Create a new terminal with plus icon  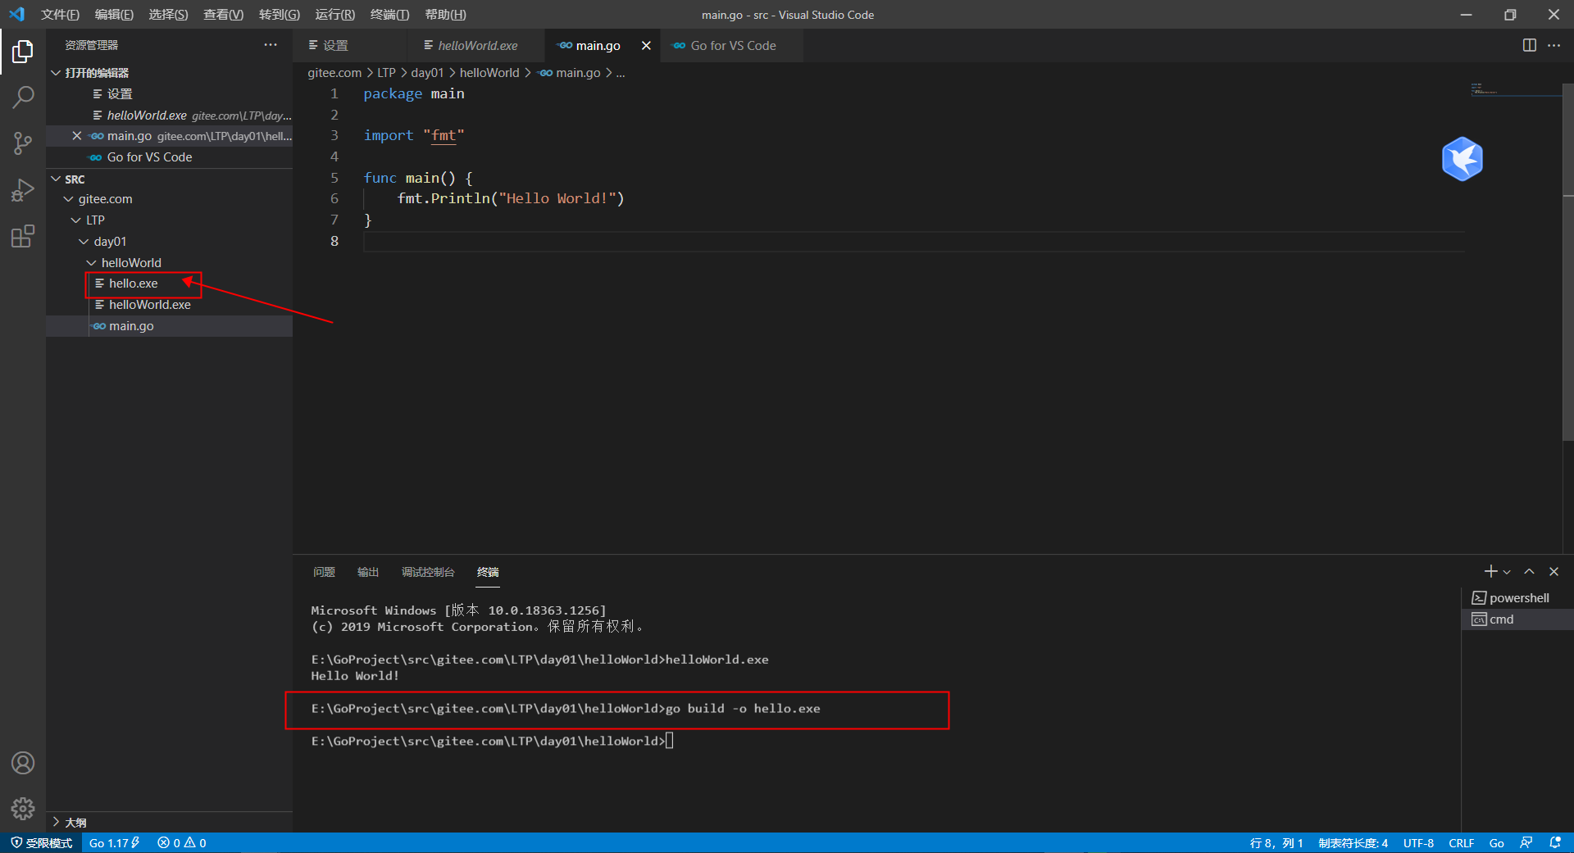[1490, 571]
